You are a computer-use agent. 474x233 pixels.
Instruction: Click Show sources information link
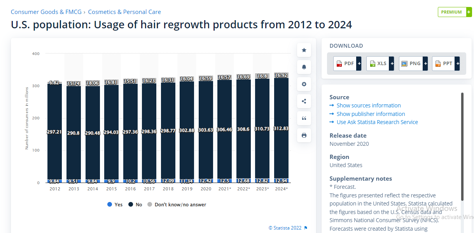[x=369, y=105]
